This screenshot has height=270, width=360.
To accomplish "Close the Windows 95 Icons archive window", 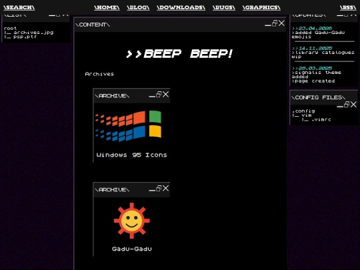I will [x=165, y=95].
